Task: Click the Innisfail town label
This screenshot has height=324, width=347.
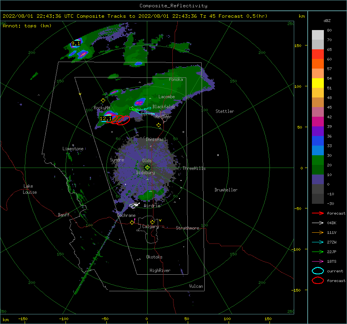Action: click(x=156, y=139)
